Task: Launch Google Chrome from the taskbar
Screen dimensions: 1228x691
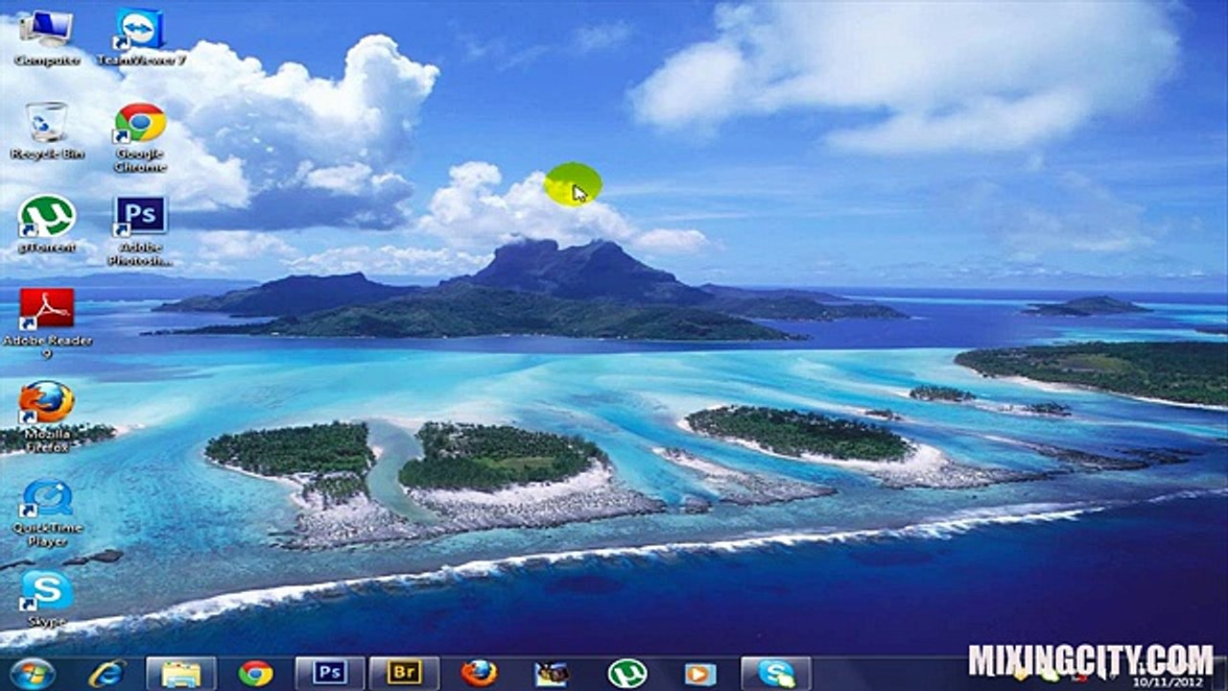Action: pyautogui.click(x=255, y=673)
